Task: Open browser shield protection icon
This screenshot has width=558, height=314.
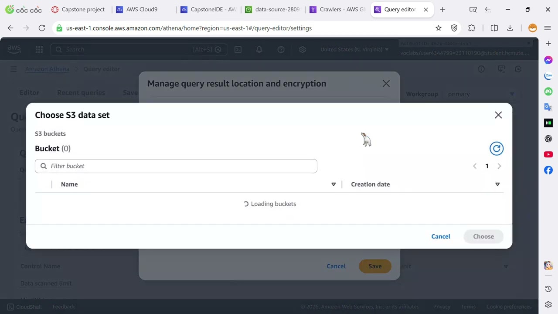Action: tap(454, 28)
